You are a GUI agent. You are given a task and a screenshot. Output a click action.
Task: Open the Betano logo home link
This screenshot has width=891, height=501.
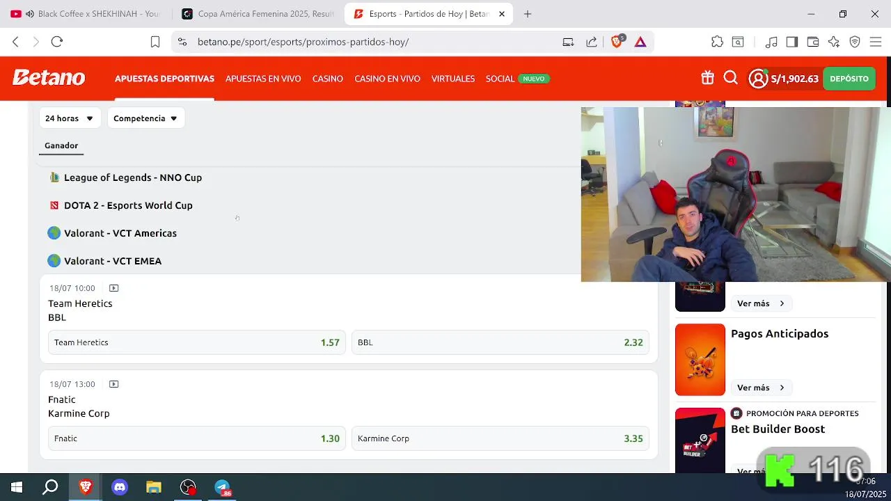pos(49,78)
